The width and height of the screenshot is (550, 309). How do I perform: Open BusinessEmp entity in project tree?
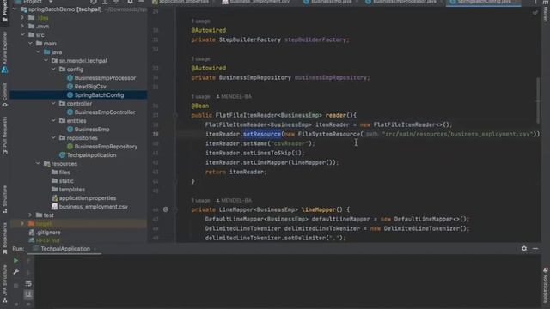[x=92, y=130]
